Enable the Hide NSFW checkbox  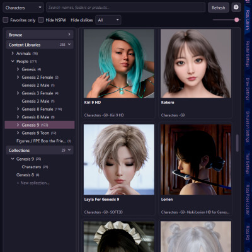click(41, 20)
